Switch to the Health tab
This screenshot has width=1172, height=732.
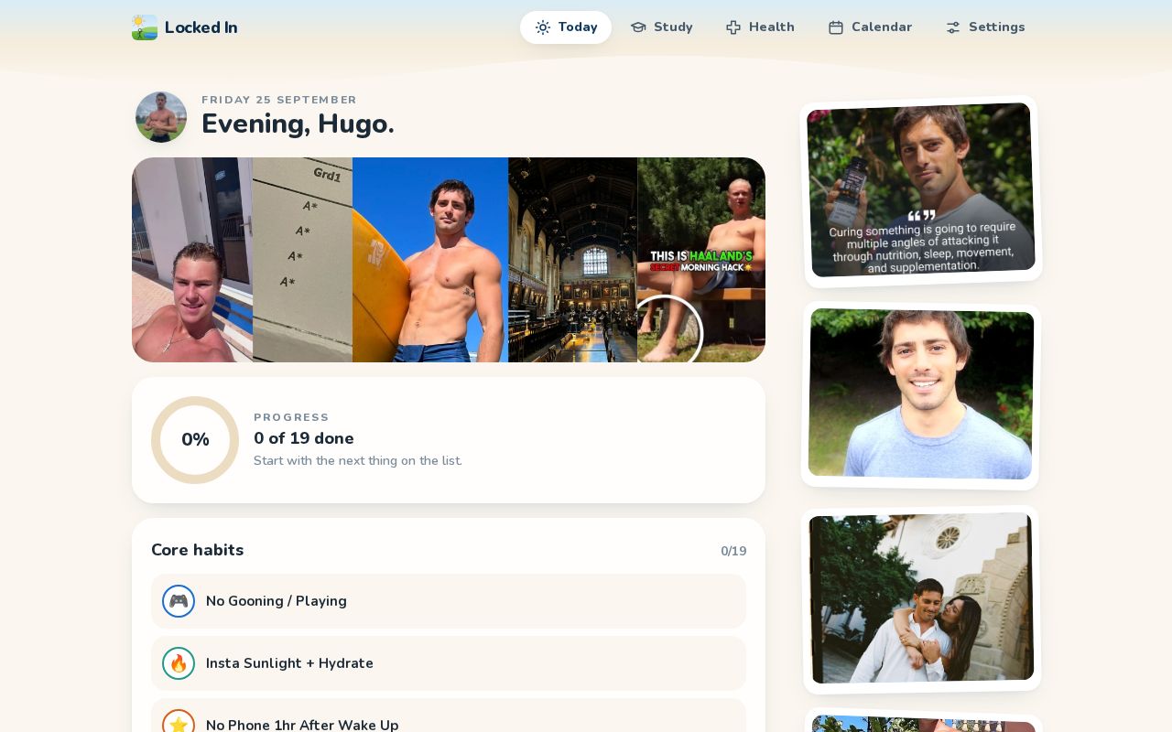(x=761, y=27)
